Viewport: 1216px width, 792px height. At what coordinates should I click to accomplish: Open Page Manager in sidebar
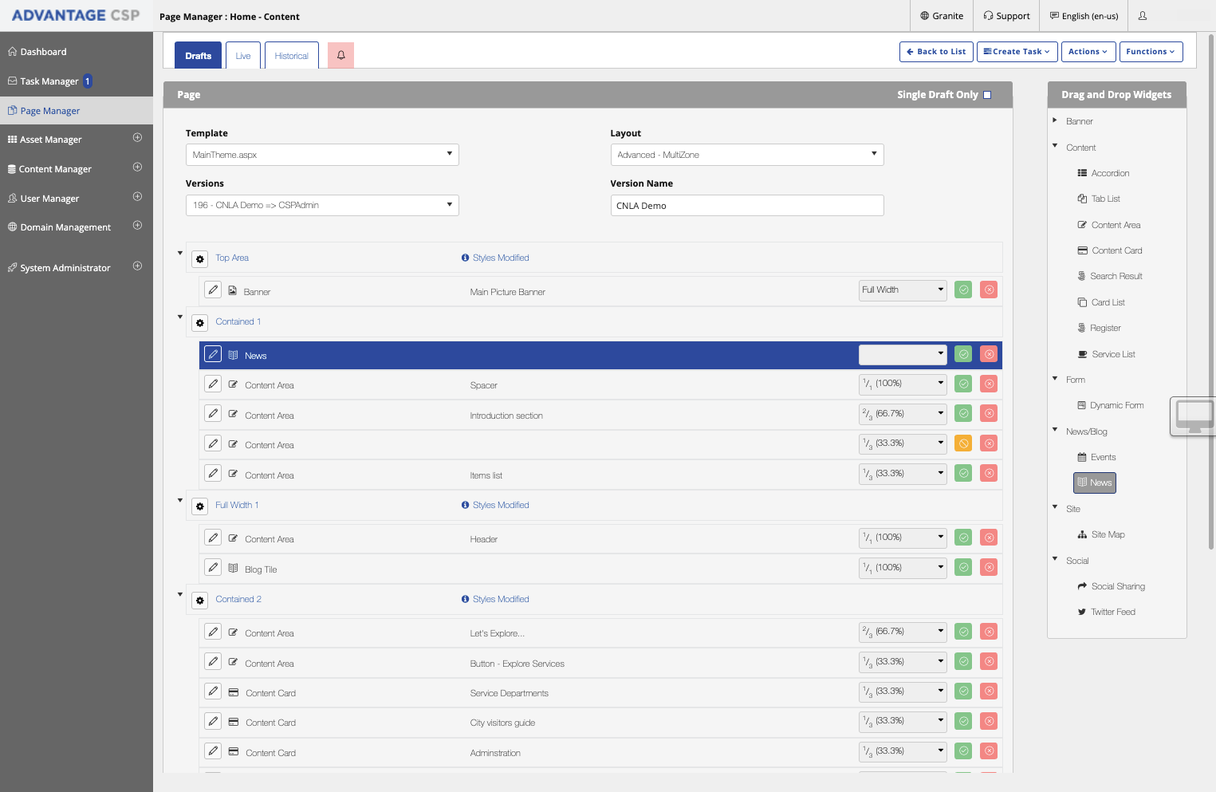(77, 111)
